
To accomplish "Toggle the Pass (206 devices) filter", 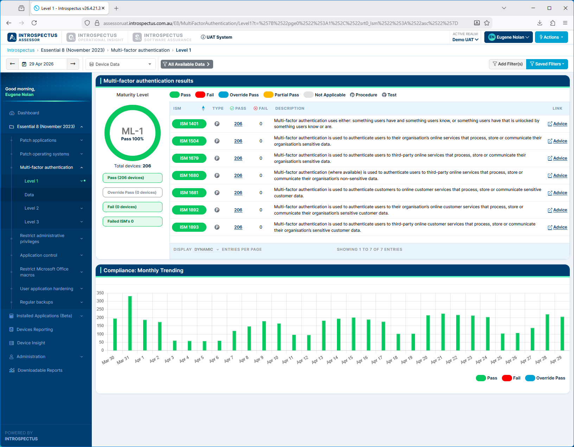I will click(133, 178).
